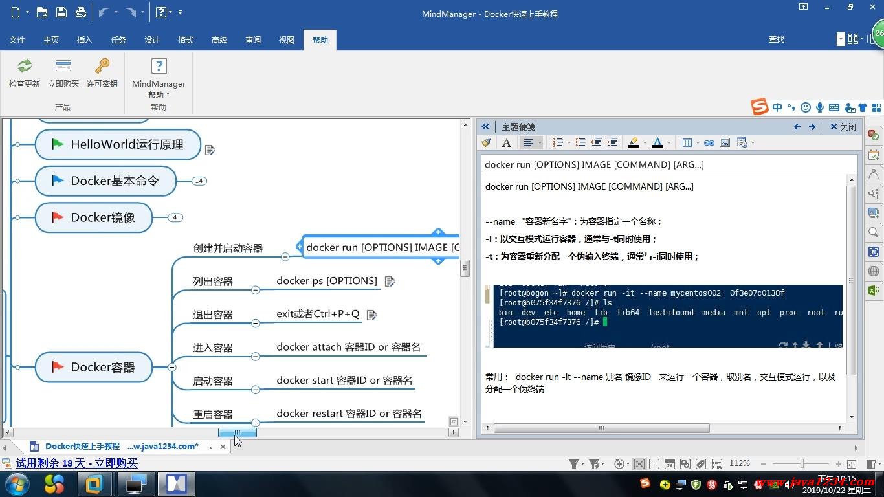Click the font color swatch in notes toolbar
The height and width of the screenshot is (497, 884).
pos(657,142)
